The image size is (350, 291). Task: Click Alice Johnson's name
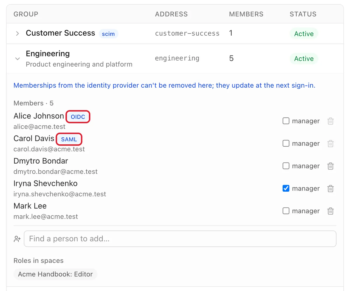39,116
